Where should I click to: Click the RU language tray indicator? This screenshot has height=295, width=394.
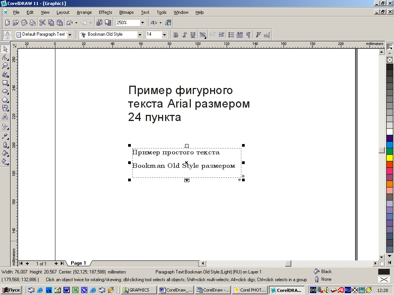tap(347, 290)
